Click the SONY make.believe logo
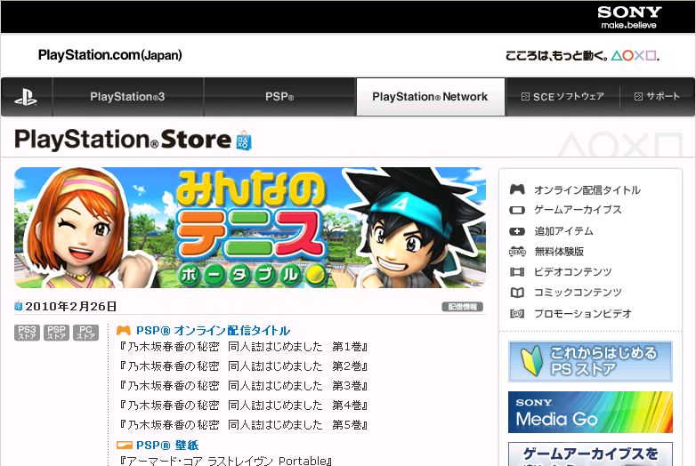696x466 pixels. (629, 17)
